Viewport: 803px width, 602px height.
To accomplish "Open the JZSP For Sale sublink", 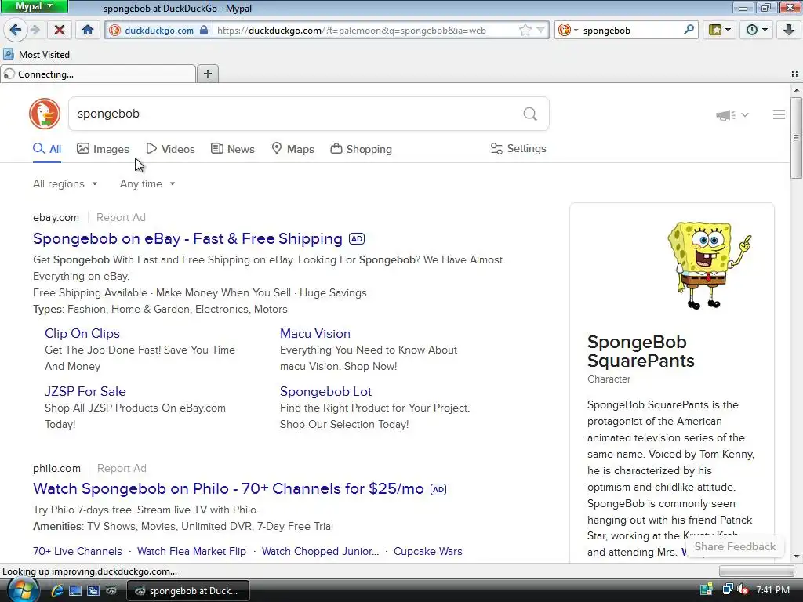I will point(85,391).
